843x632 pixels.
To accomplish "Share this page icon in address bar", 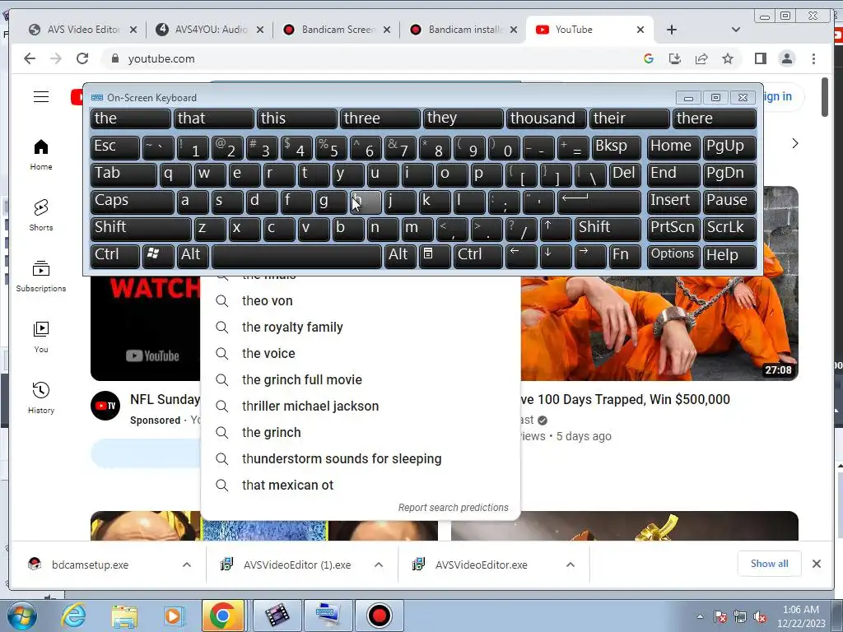I will coord(701,58).
